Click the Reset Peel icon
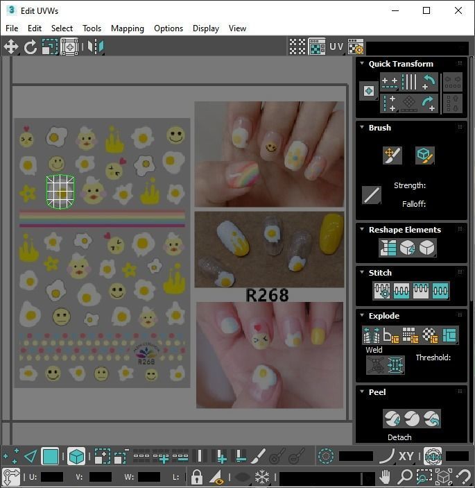Screen dimensions: 475x488 (431, 419)
